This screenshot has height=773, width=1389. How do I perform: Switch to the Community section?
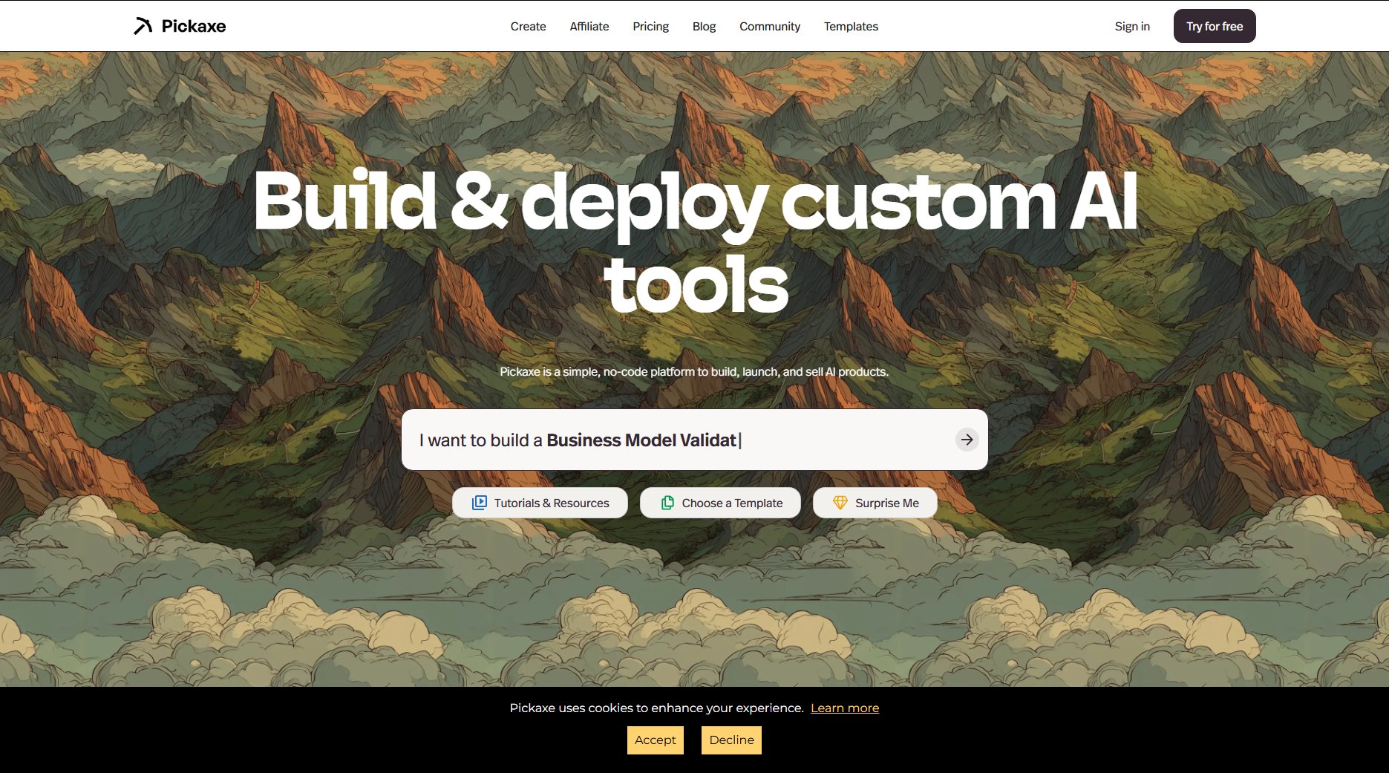(x=769, y=26)
